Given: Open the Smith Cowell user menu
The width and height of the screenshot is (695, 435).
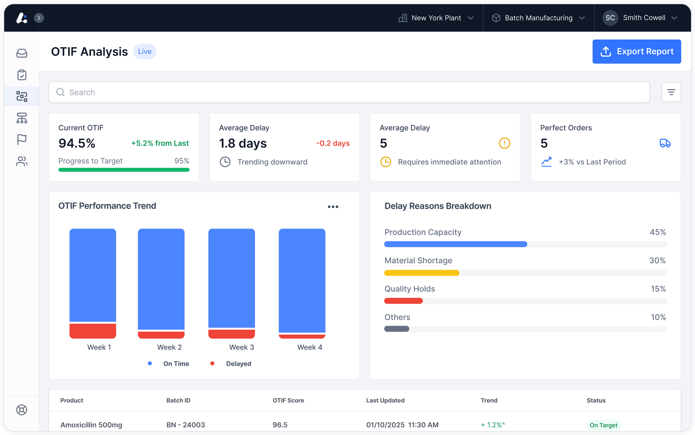Looking at the screenshot, I should 640,18.
